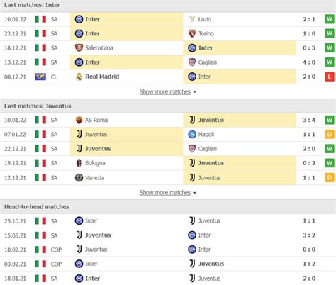The height and width of the screenshot is (285, 336).
Task: Expand Show more matches under Inter
Action: click(168, 91)
